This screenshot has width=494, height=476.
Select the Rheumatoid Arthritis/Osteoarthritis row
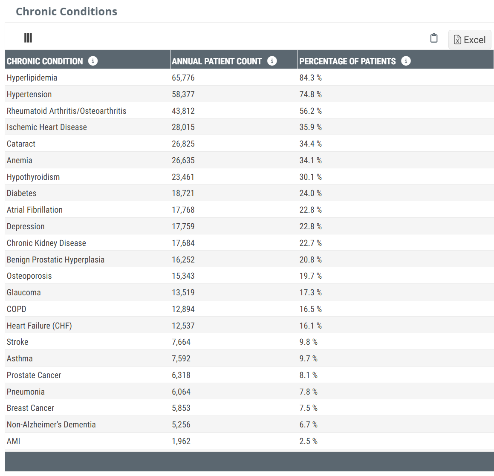(66, 111)
